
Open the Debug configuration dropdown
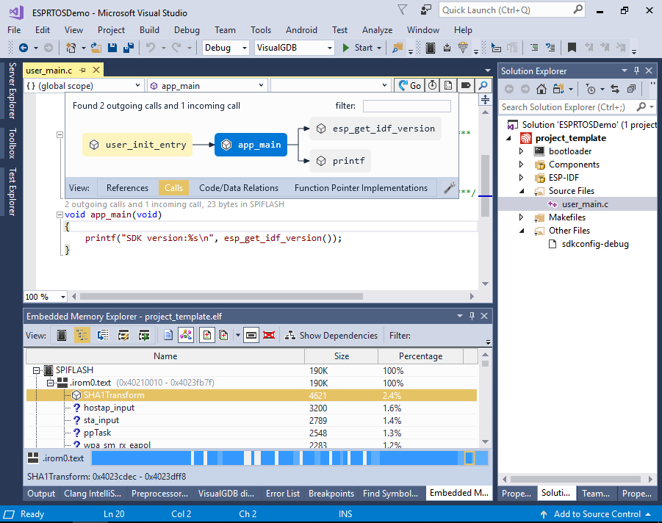point(226,48)
